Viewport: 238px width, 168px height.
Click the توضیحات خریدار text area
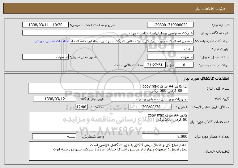(108, 151)
